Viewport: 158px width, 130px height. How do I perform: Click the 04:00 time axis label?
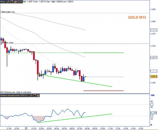(x=57, y=128)
